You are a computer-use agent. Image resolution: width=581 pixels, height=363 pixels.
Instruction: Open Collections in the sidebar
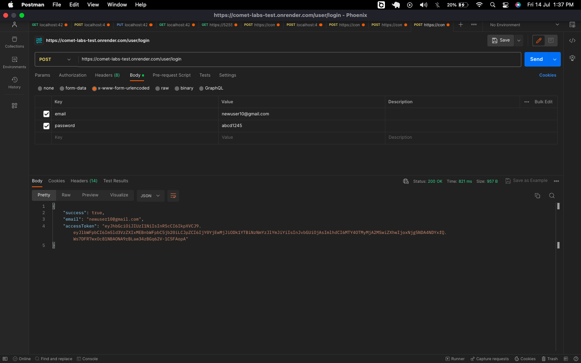(15, 42)
